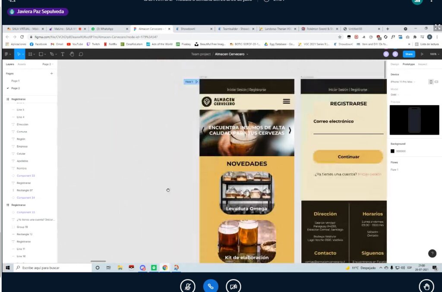Show hidden bookmarks with the chevron
Viewport: 442px width, 292px height.
pyautogui.click(x=409, y=44)
